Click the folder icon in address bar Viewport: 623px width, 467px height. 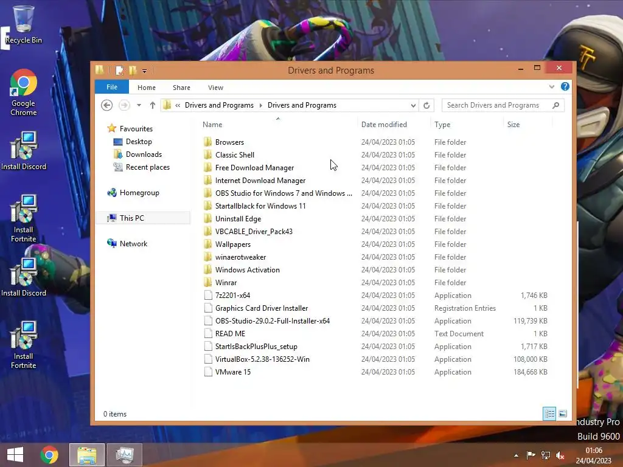pyautogui.click(x=167, y=105)
